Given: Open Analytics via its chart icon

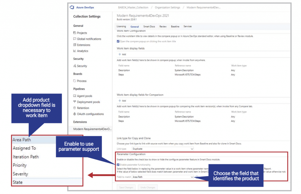Looking at the screenshot, I should 75,51.
